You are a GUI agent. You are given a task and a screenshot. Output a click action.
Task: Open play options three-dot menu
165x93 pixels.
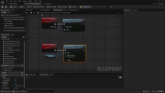[x=90, y=7]
